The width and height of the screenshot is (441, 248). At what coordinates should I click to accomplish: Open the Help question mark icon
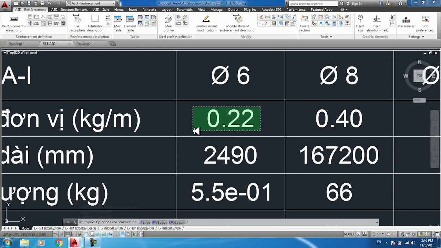pos(400,3)
